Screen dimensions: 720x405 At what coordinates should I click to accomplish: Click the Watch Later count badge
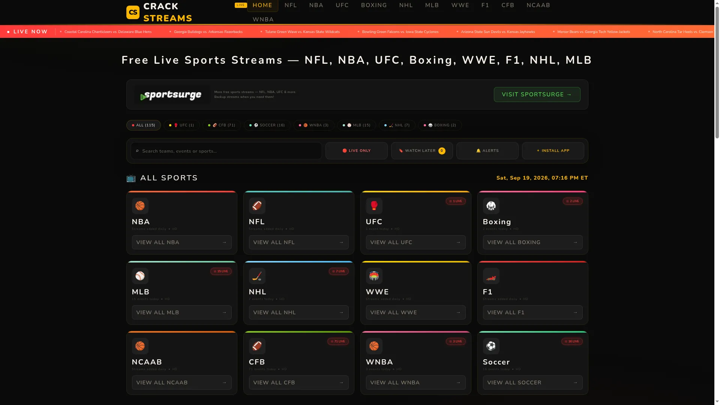coord(442,151)
